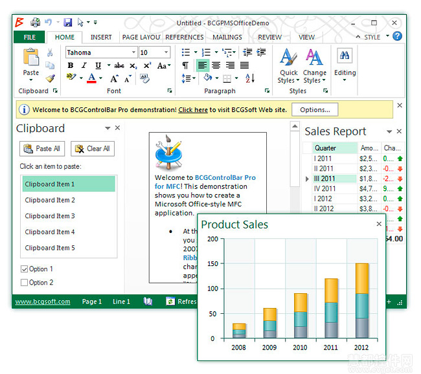The image size is (421, 374).
Task: Follow the 'Click here' link
Action: click(193, 110)
